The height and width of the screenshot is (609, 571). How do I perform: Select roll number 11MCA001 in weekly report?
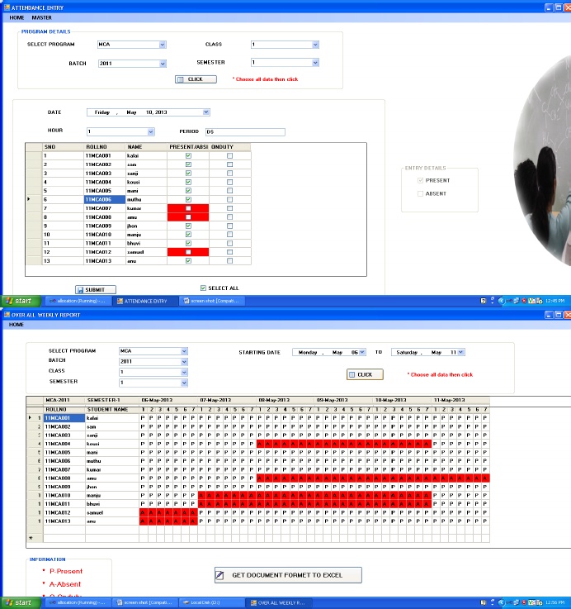coord(64,418)
